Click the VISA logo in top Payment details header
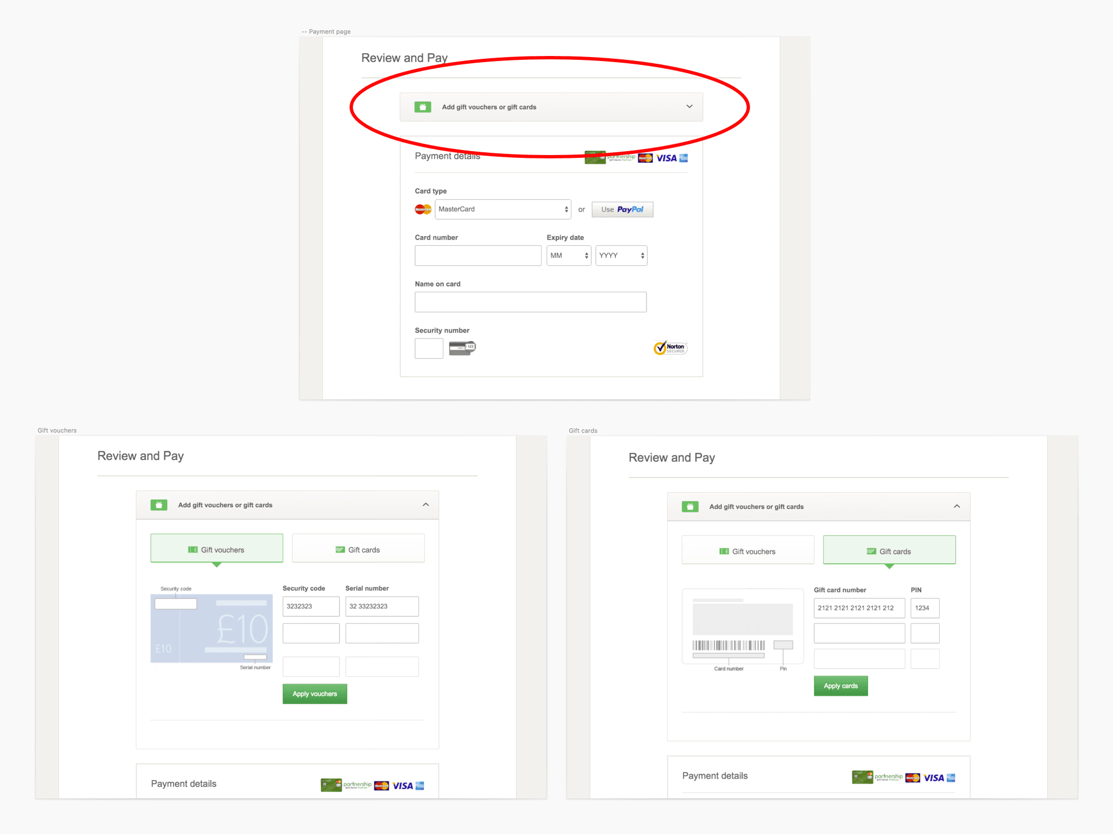The image size is (1113, 834). coord(666,158)
